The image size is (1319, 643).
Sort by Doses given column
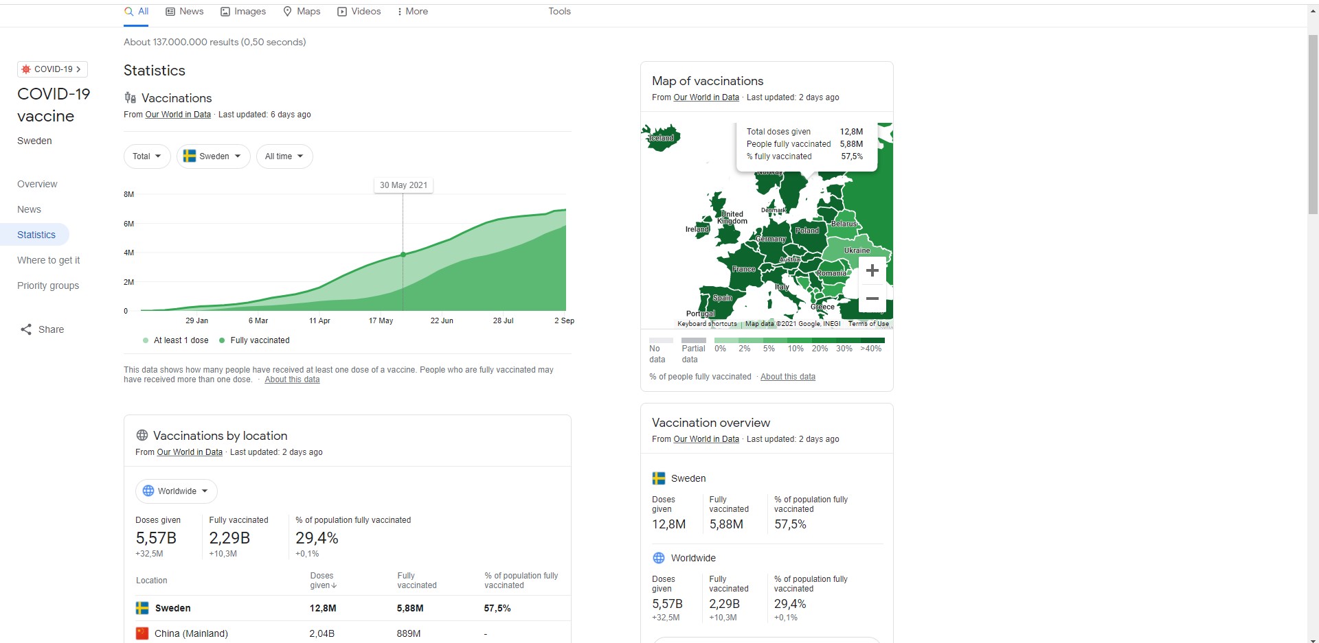(323, 581)
